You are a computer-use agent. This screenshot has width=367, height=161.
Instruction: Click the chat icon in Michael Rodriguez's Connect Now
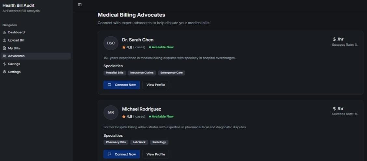point(109,154)
